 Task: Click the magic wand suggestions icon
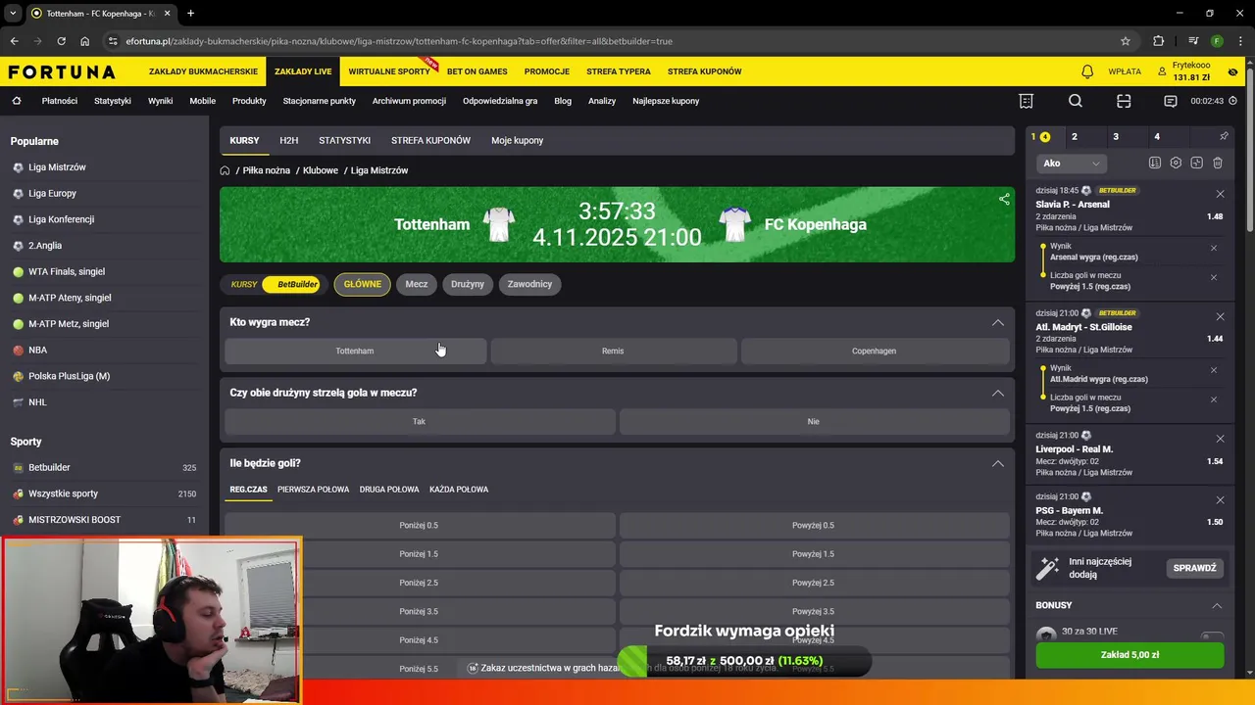(x=1048, y=568)
